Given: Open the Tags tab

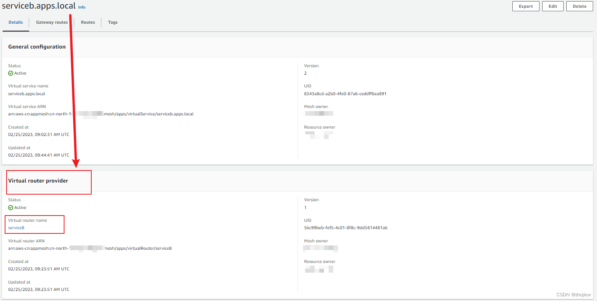Looking at the screenshot, I should (x=113, y=22).
